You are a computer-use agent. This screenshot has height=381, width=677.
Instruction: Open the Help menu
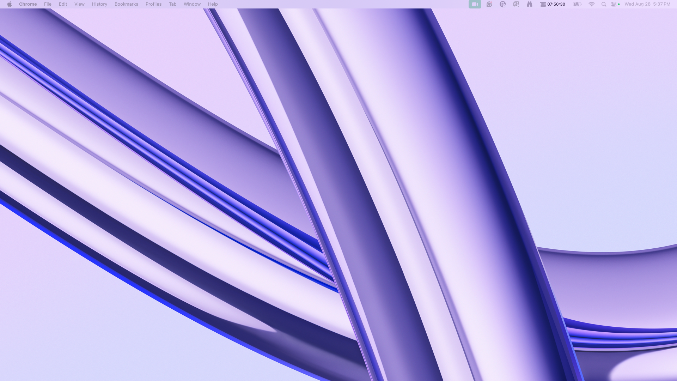pyautogui.click(x=213, y=4)
